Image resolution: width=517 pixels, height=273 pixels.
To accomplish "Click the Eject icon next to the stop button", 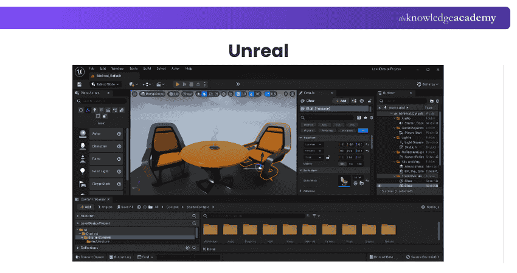I will pyautogui.click(x=198, y=84).
